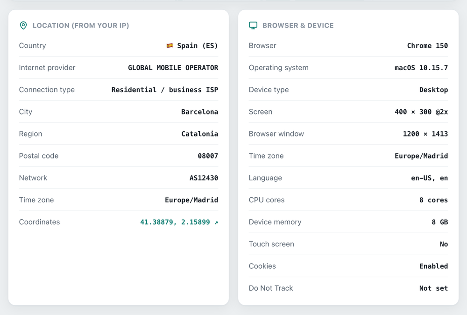Select the Touch screen No value
Viewport: 467px width, 315px height.
[444, 244]
